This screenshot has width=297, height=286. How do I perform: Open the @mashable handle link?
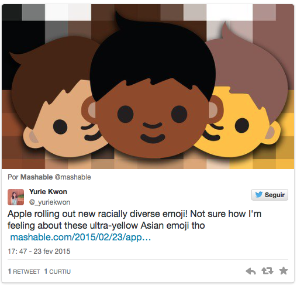pos(72,177)
